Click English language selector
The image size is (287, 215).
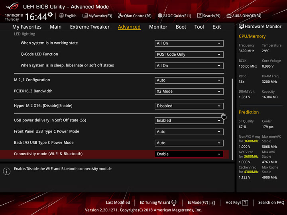point(71,16)
